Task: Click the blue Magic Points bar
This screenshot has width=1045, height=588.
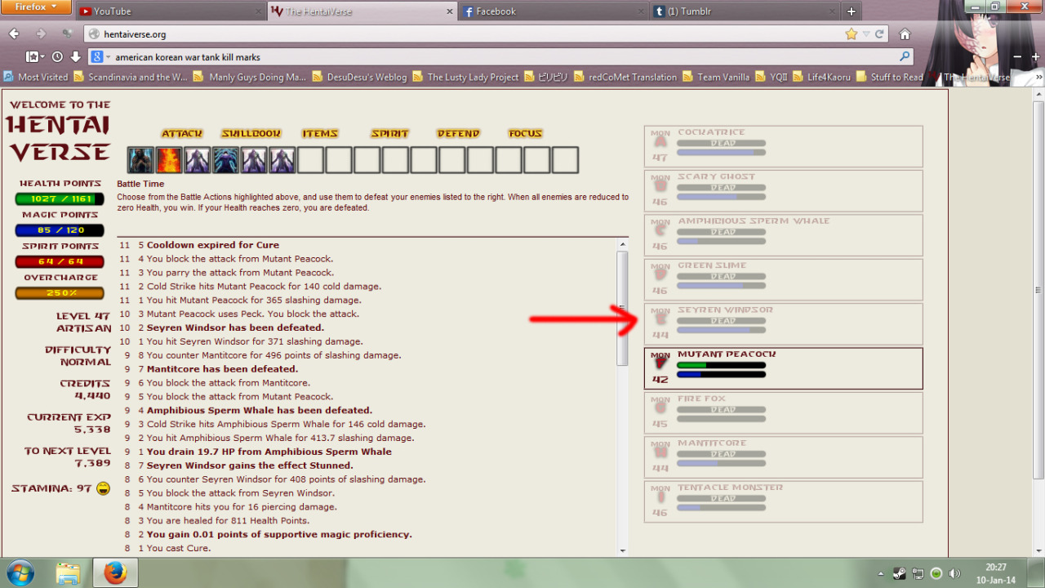Action: click(x=60, y=230)
